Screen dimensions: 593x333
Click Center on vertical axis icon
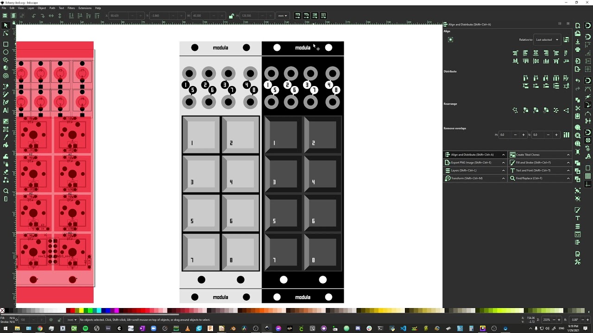click(x=536, y=53)
